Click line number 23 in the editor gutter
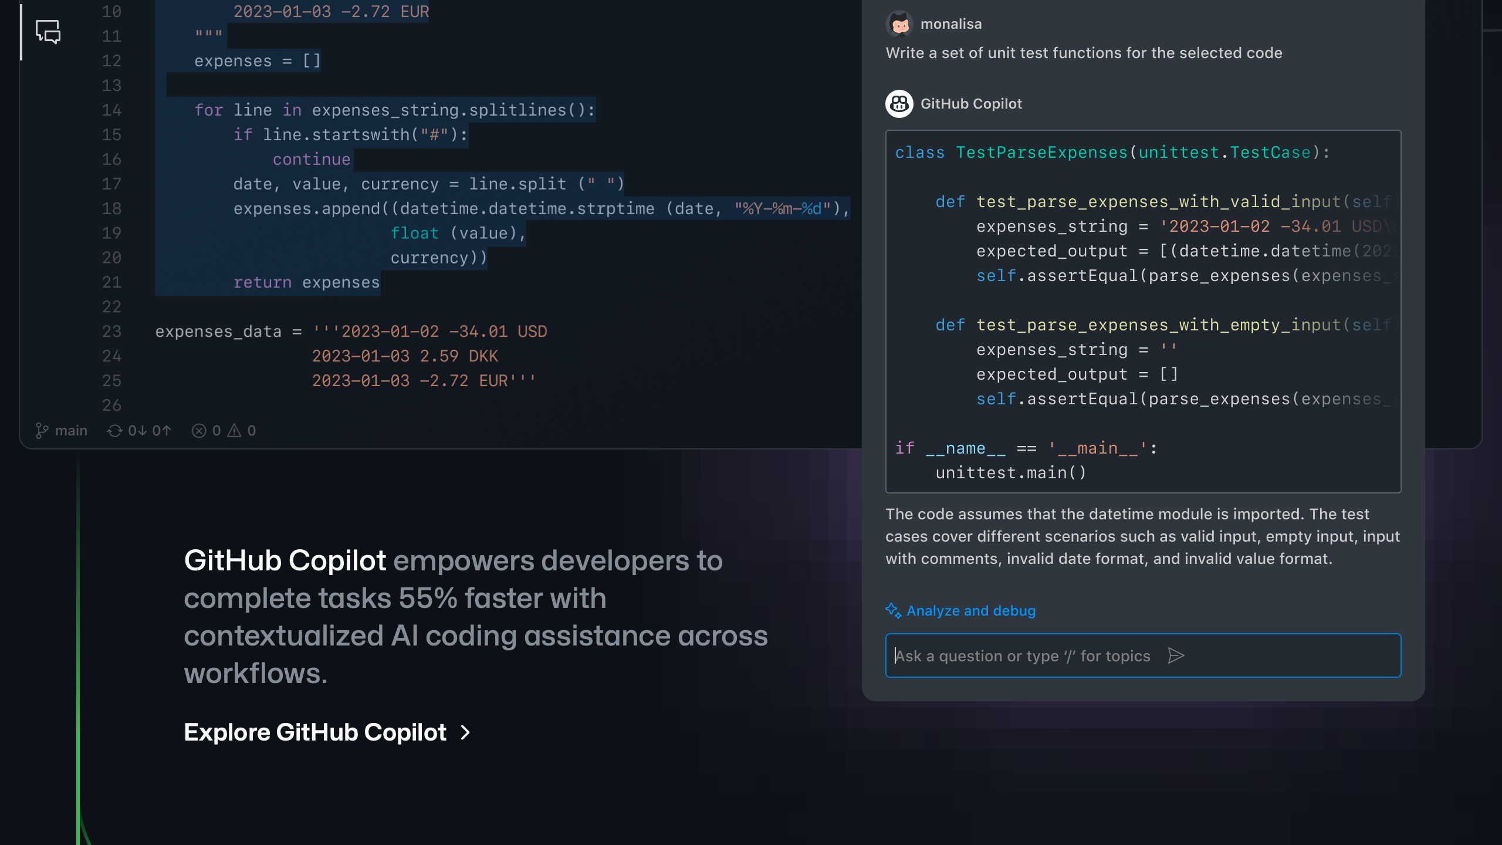Image resolution: width=1502 pixels, height=845 pixels. click(111, 332)
